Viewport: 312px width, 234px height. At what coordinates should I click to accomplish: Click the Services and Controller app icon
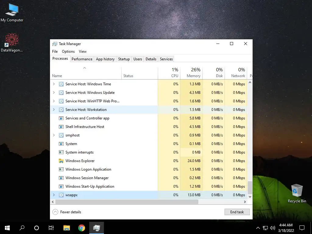(61, 118)
